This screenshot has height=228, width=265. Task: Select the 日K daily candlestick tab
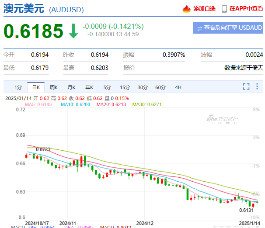click(x=35, y=87)
